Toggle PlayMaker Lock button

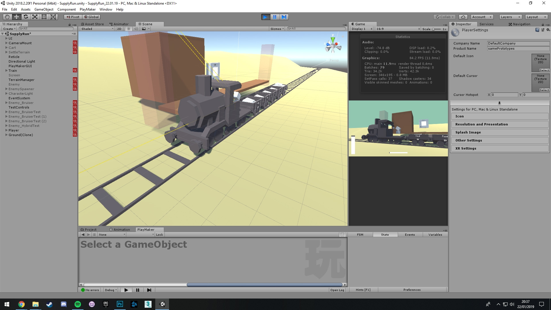click(159, 235)
